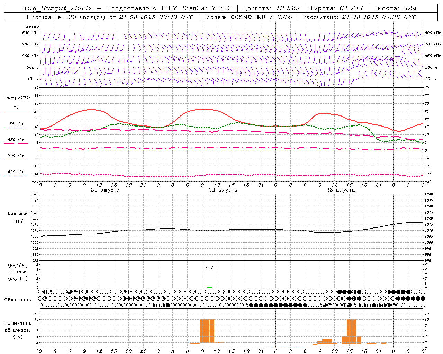The image size is (443, 354).
Task: Click the "Осадки" precipitation label
Action: coord(18,272)
